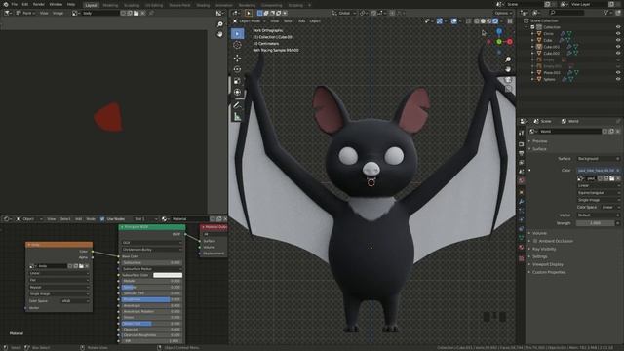Open the Global transform orientation dropdown

pyautogui.click(x=344, y=13)
